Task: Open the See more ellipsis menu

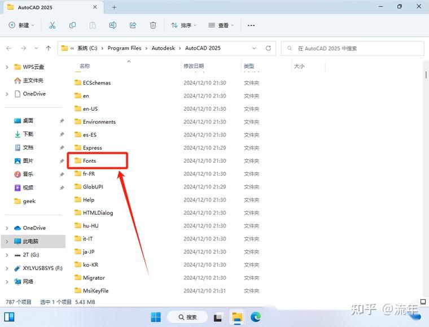Action: pyautogui.click(x=251, y=25)
